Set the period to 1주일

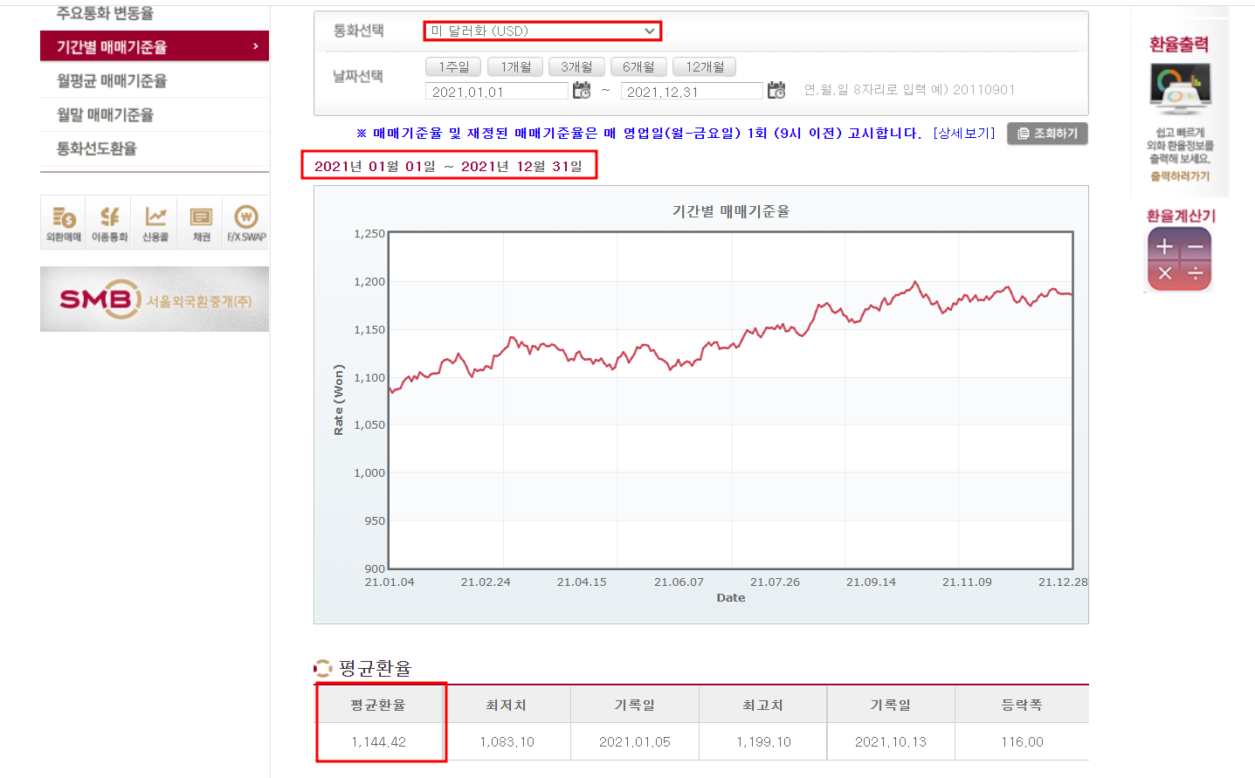point(453,66)
